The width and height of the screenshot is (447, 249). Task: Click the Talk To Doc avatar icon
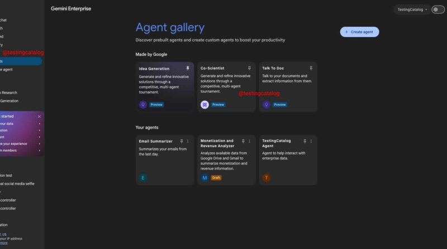267,105
